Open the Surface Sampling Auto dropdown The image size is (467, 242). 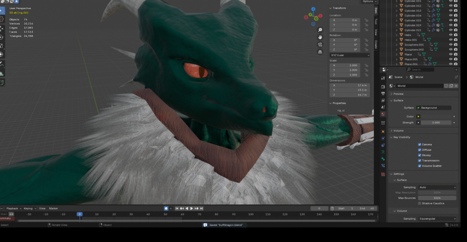437,187
